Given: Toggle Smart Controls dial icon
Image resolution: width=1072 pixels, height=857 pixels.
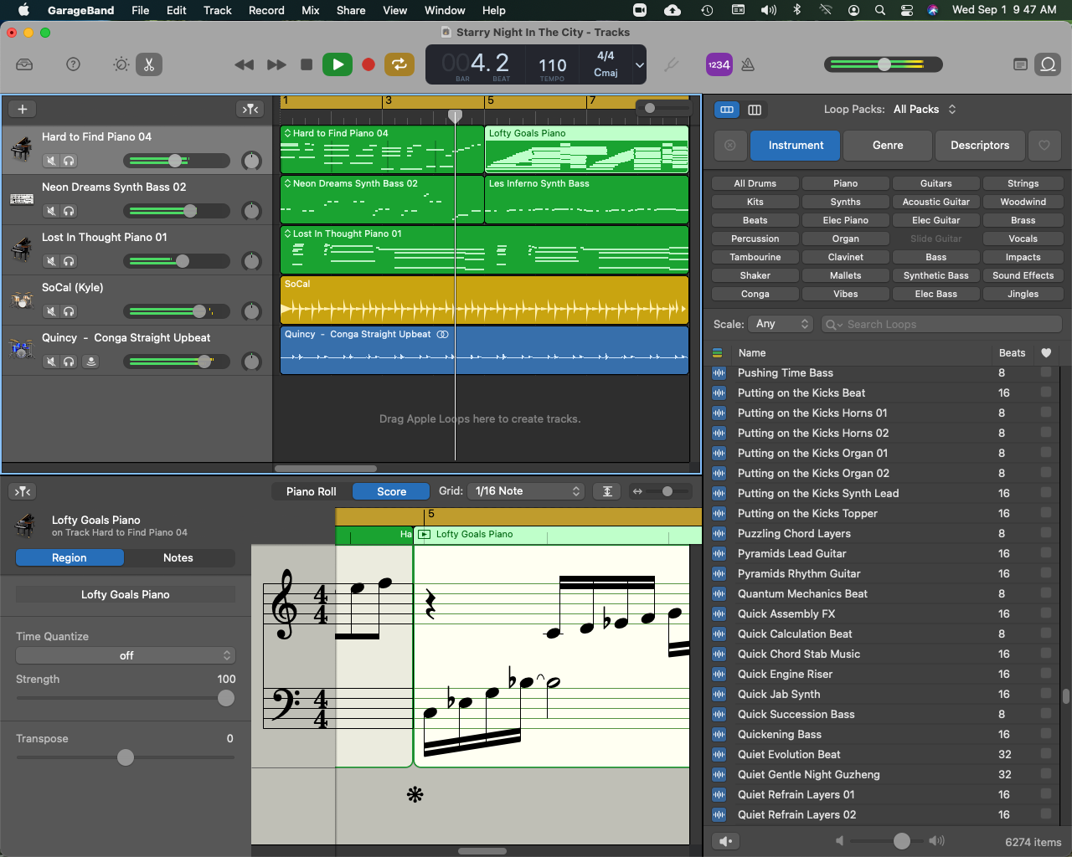Looking at the screenshot, I should [121, 64].
